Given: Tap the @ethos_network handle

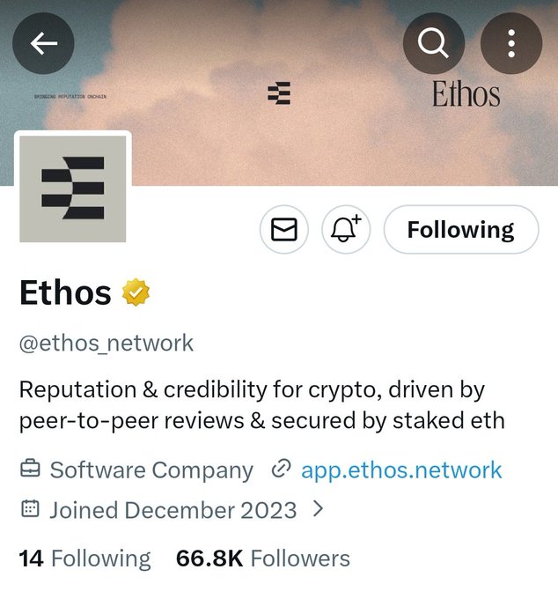Looking at the screenshot, I should click(x=106, y=343).
